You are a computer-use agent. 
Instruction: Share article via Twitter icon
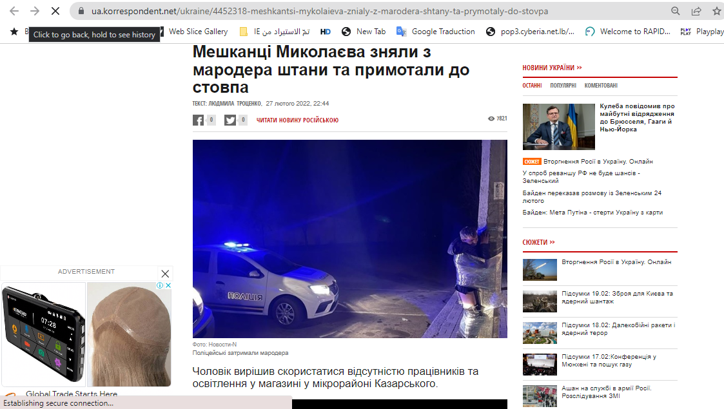pyautogui.click(x=230, y=120)
